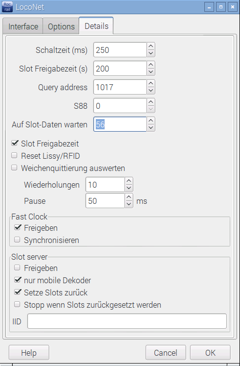This screenshot has width=240, height=366.
Task: Toggle Fast Clock Synchronisieren checkbox
Action: (17, 240)
